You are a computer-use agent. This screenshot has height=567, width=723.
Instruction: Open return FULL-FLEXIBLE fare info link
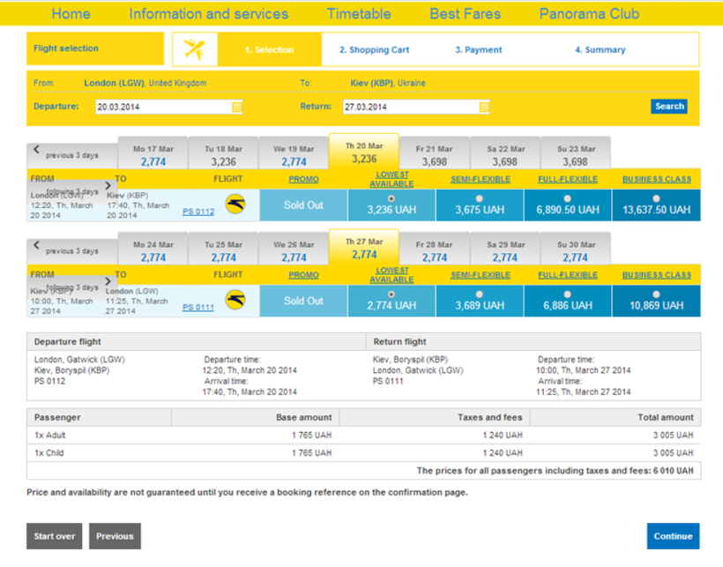(568, 275)
